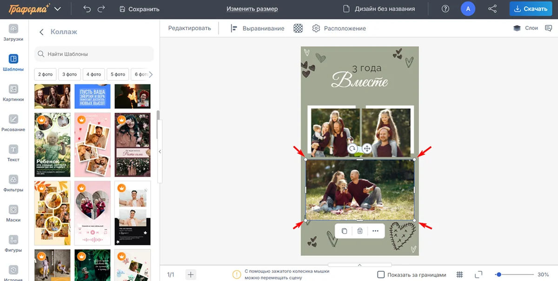Open the Фильтры sidebar tab
The image size is (558, 281).
click(x=13, y=183)
